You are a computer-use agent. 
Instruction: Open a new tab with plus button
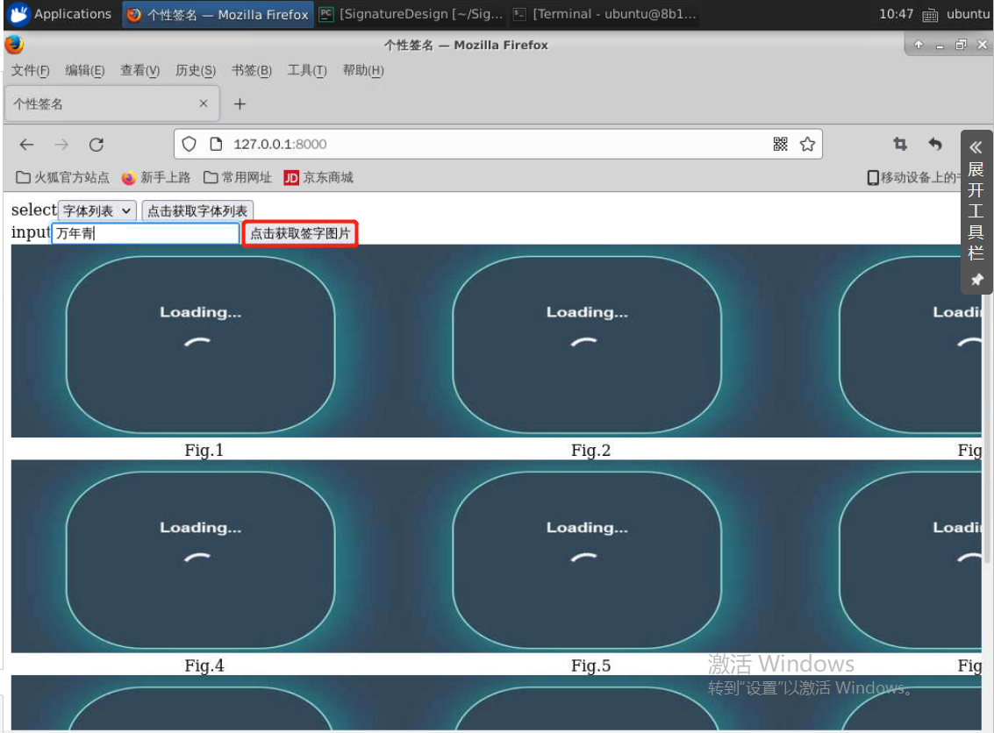point(240,104)
